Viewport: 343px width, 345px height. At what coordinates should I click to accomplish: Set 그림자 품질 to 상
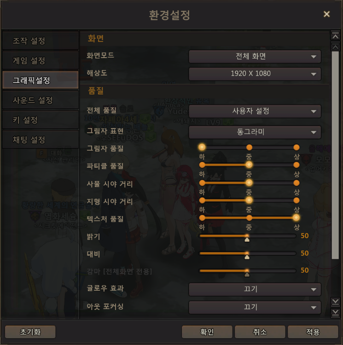[296, 147]
